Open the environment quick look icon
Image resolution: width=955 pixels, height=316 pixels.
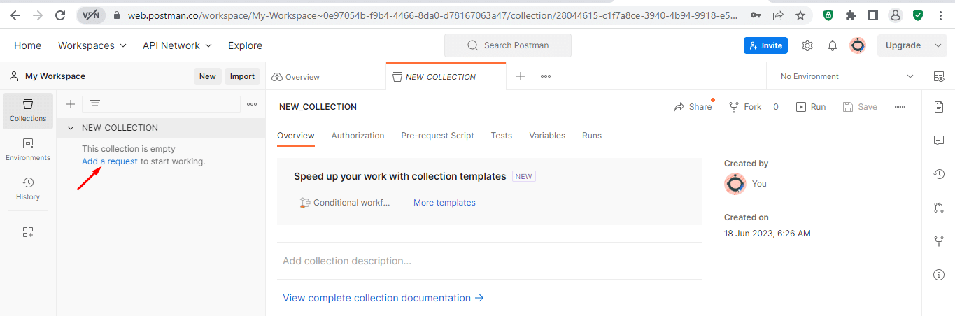click(x=939, y=76)
